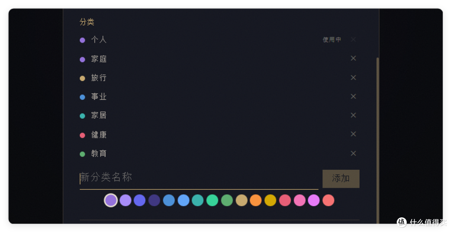Choose the teal color swatch
This screenshot has height=232, width=451.
click(x=198, y=200)
